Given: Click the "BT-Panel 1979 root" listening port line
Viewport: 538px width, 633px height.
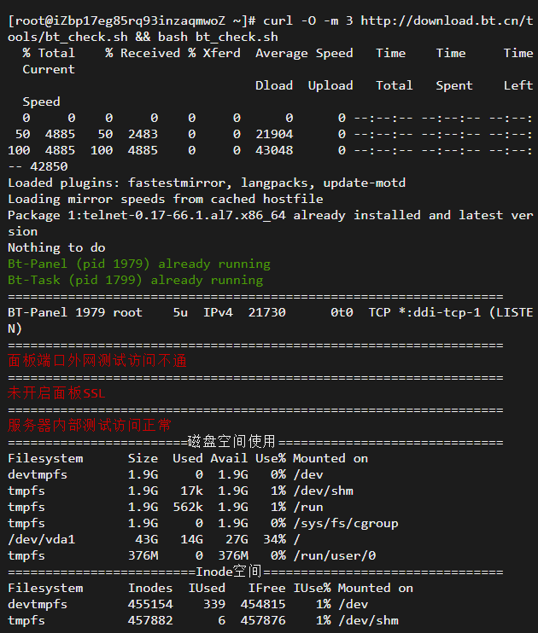Looking at the screenshot, I should tap(75, 312).
